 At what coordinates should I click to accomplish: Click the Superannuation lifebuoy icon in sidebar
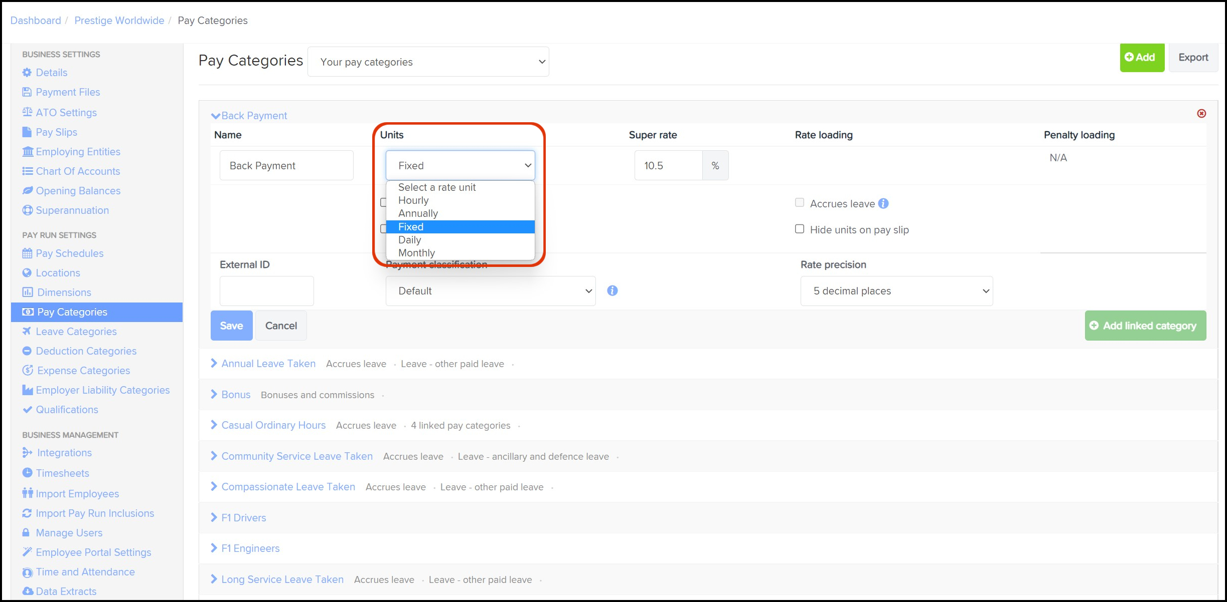(x=27, y=210)
